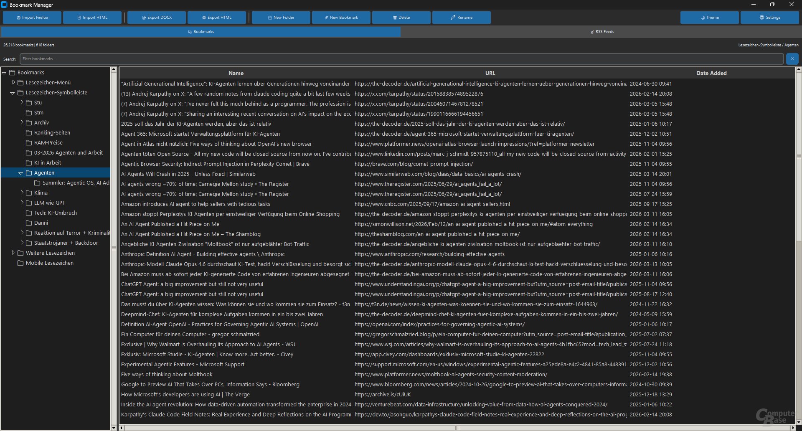Click the Mobile Lesezeichen folder icon
Image resolution: width=802 pixels, height=431 pixels.
point(20,263)
